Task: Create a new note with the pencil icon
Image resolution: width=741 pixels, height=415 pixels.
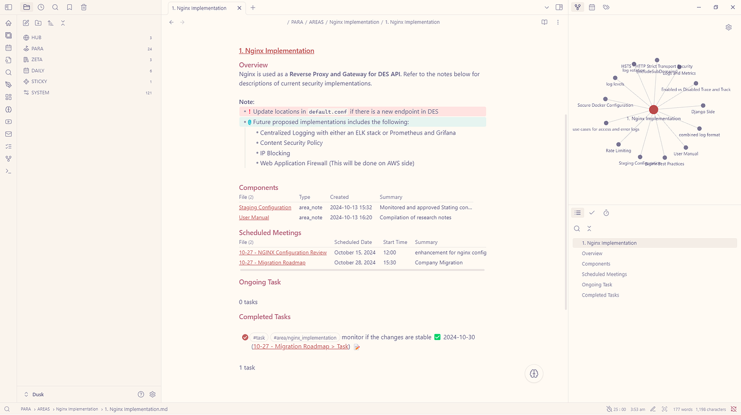Action: click(x=25, y=23)
